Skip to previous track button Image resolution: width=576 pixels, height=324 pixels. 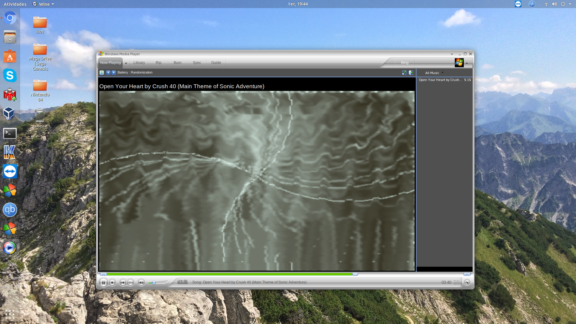click(x=122, y=283)
